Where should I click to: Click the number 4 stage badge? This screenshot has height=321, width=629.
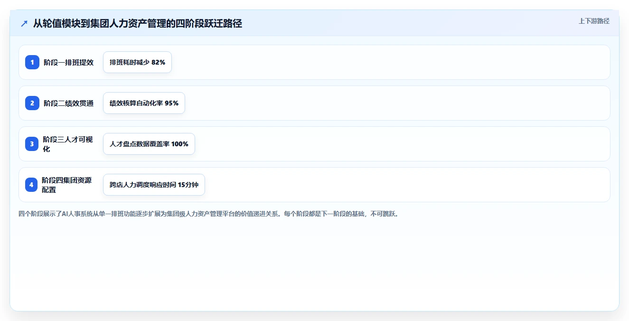[x=31, y=185]
